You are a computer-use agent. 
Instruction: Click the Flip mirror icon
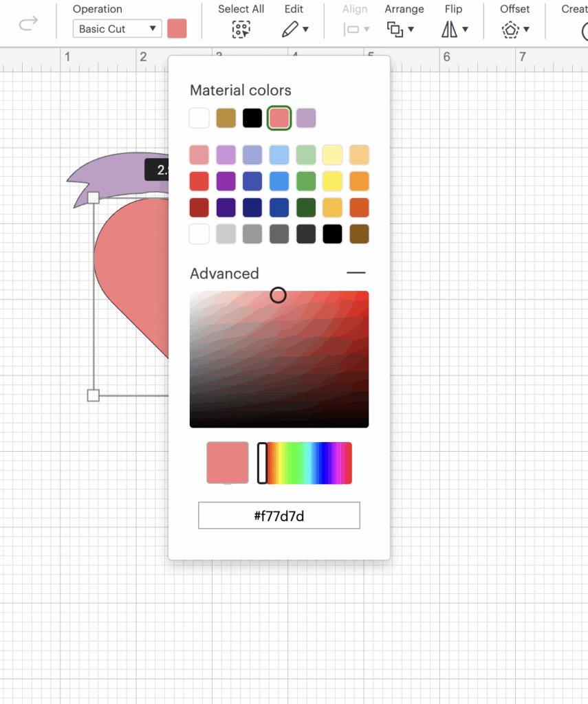pos(450,30)
